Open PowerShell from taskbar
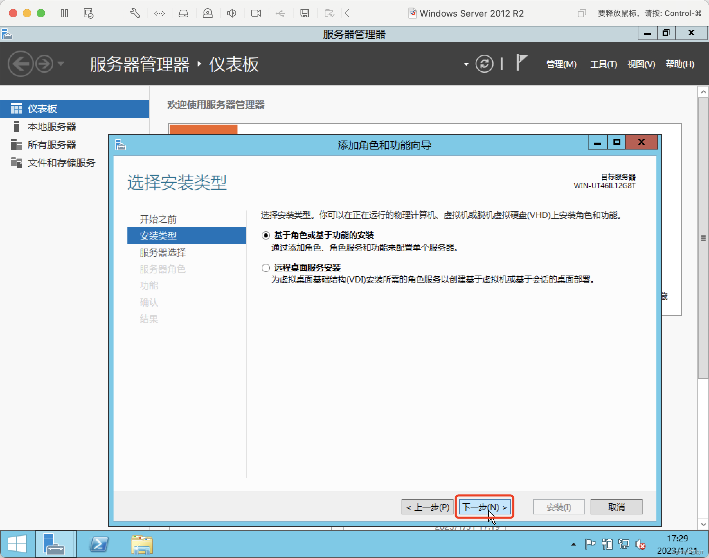This screenshot has width=709, height=558. 99,544
